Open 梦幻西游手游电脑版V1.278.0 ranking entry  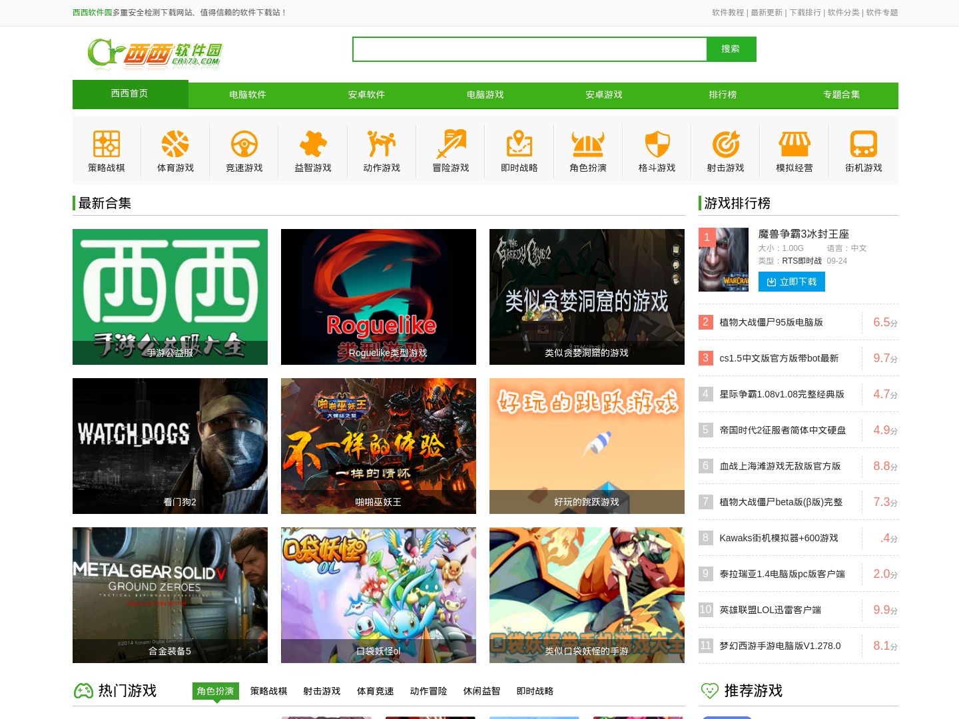[780, 646]
